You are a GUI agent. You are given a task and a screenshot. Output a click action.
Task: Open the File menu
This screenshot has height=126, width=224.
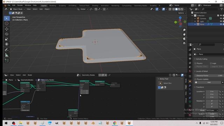point(9,6)
